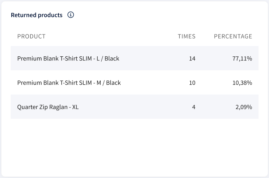Click the PERCENTAGE column header
The width and height of the screenshot is (269, 178).
click(x=233, y=36)
